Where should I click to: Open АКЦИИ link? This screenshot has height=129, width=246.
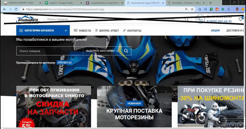point(215,30)
